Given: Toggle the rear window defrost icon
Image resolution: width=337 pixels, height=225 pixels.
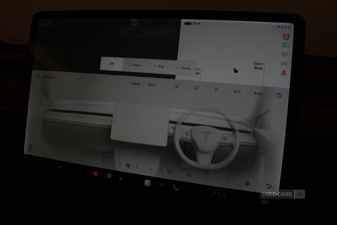Looking at the screenshot, I should click(189, 174).
